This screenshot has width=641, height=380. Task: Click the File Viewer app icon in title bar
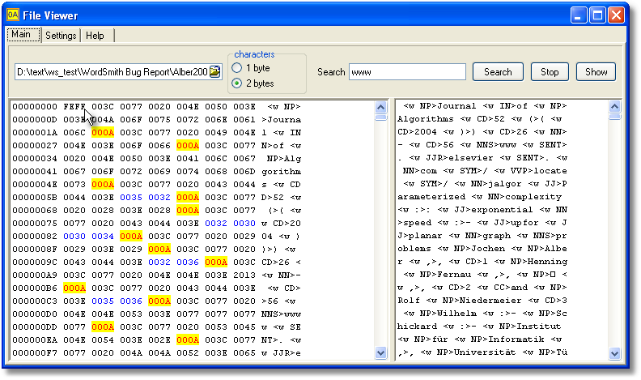[x=13, y=15]
